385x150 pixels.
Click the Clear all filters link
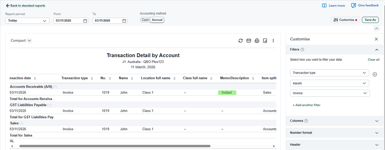click(373, 59)
